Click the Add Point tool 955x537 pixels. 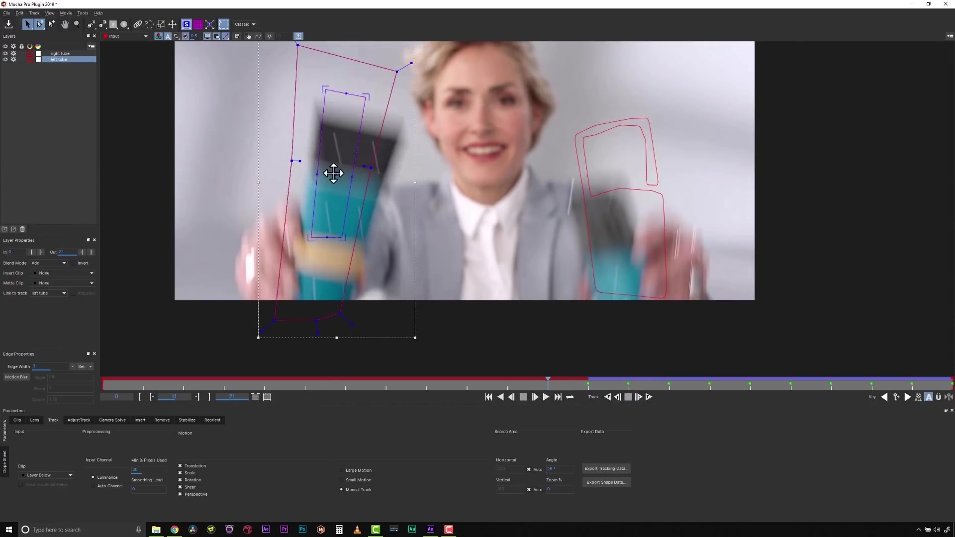click(52, 24)
